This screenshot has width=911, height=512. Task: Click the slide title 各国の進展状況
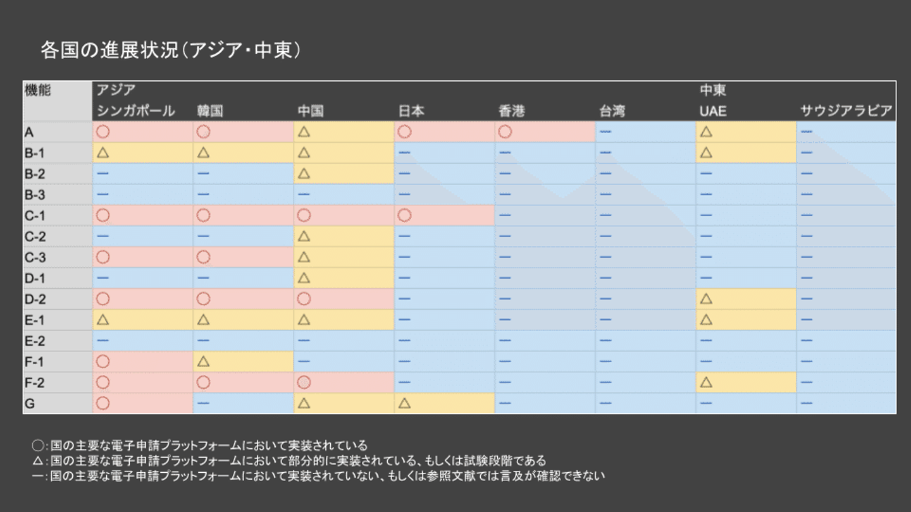tap(170, 51)
